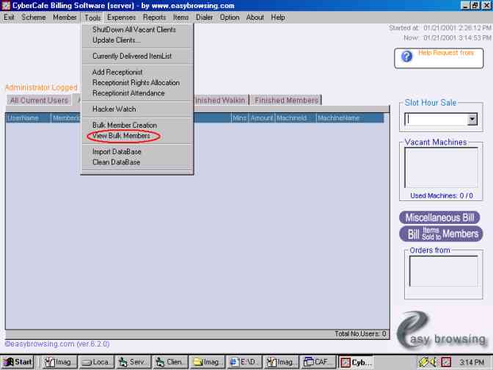The width and height of the screenshot is (493, 370).
Task: Select View Bulk Members menu entry
Action: (x=121, y=136)
